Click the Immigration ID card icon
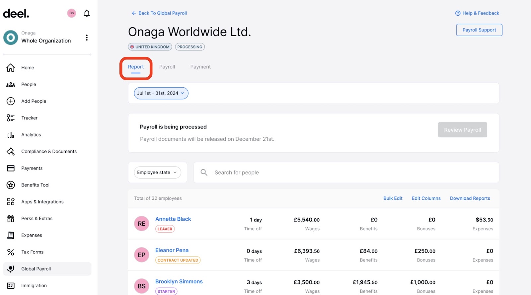 pyautogui.click(x=11, y=286)
